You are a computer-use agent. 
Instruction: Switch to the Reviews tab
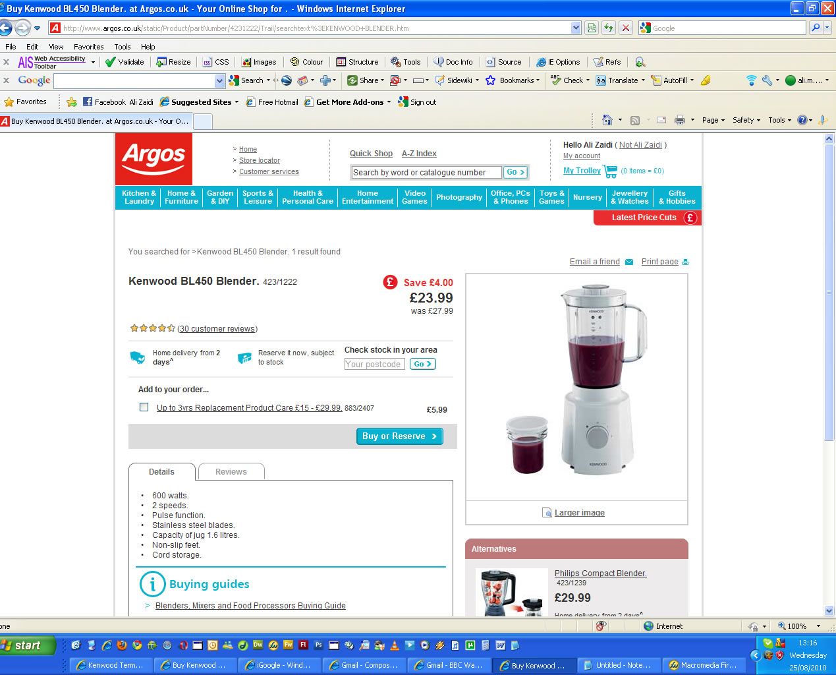(x=231, y=472)
